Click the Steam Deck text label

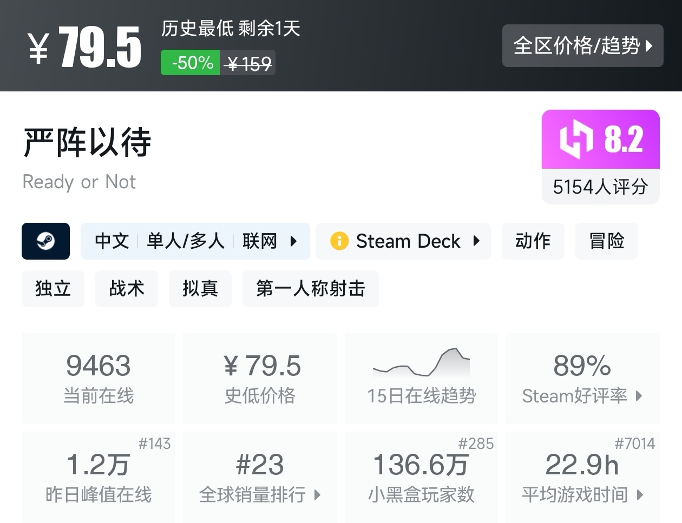click(408, 241)
